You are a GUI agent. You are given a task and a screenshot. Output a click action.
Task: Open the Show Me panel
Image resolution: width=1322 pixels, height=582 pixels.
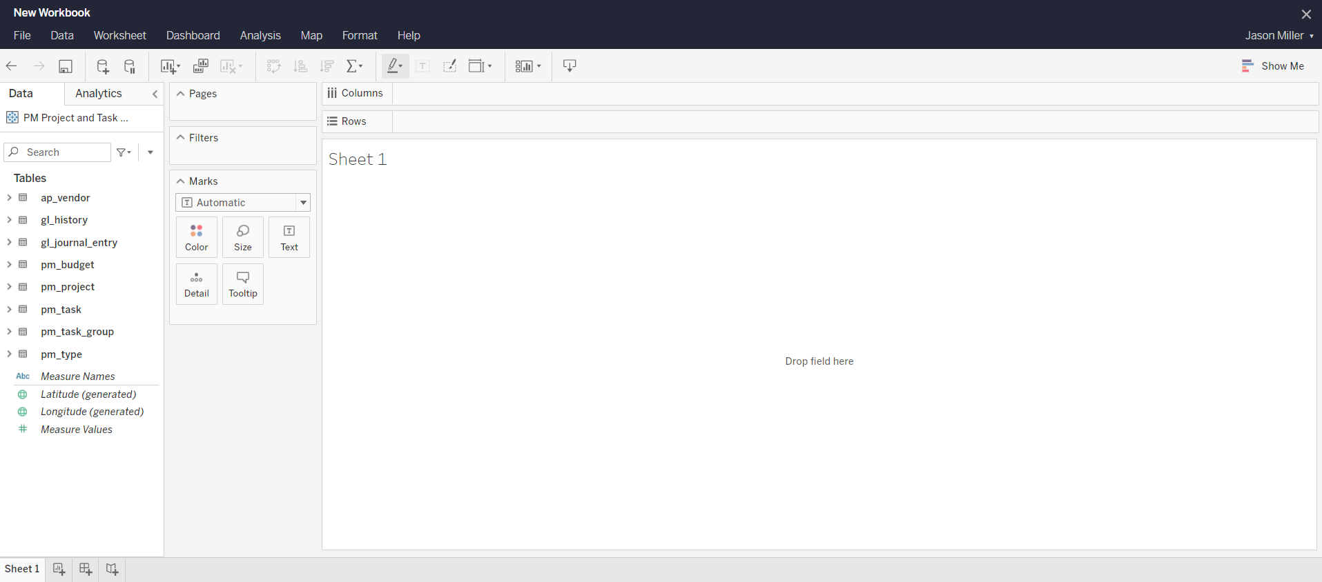tap(1273, 66)
